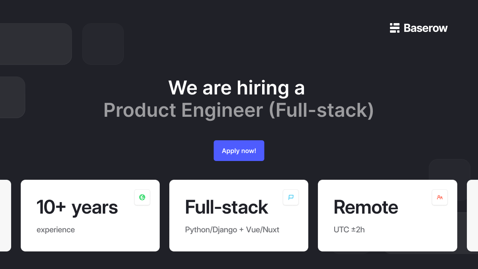This screenshot has width=478, height=269.
Task: Click the partially visible card at the left edge
Action: click(5, 215)
